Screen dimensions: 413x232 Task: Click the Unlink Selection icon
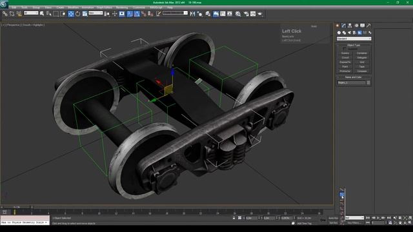point(12,14)
